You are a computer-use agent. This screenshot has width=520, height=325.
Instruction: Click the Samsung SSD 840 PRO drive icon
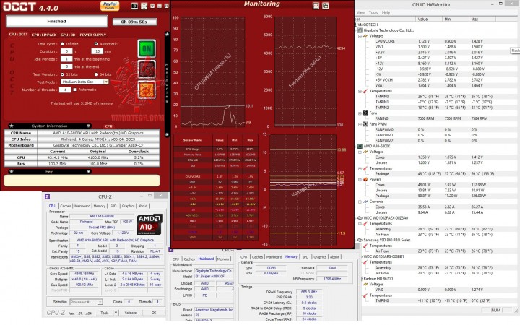click(360, 240)
